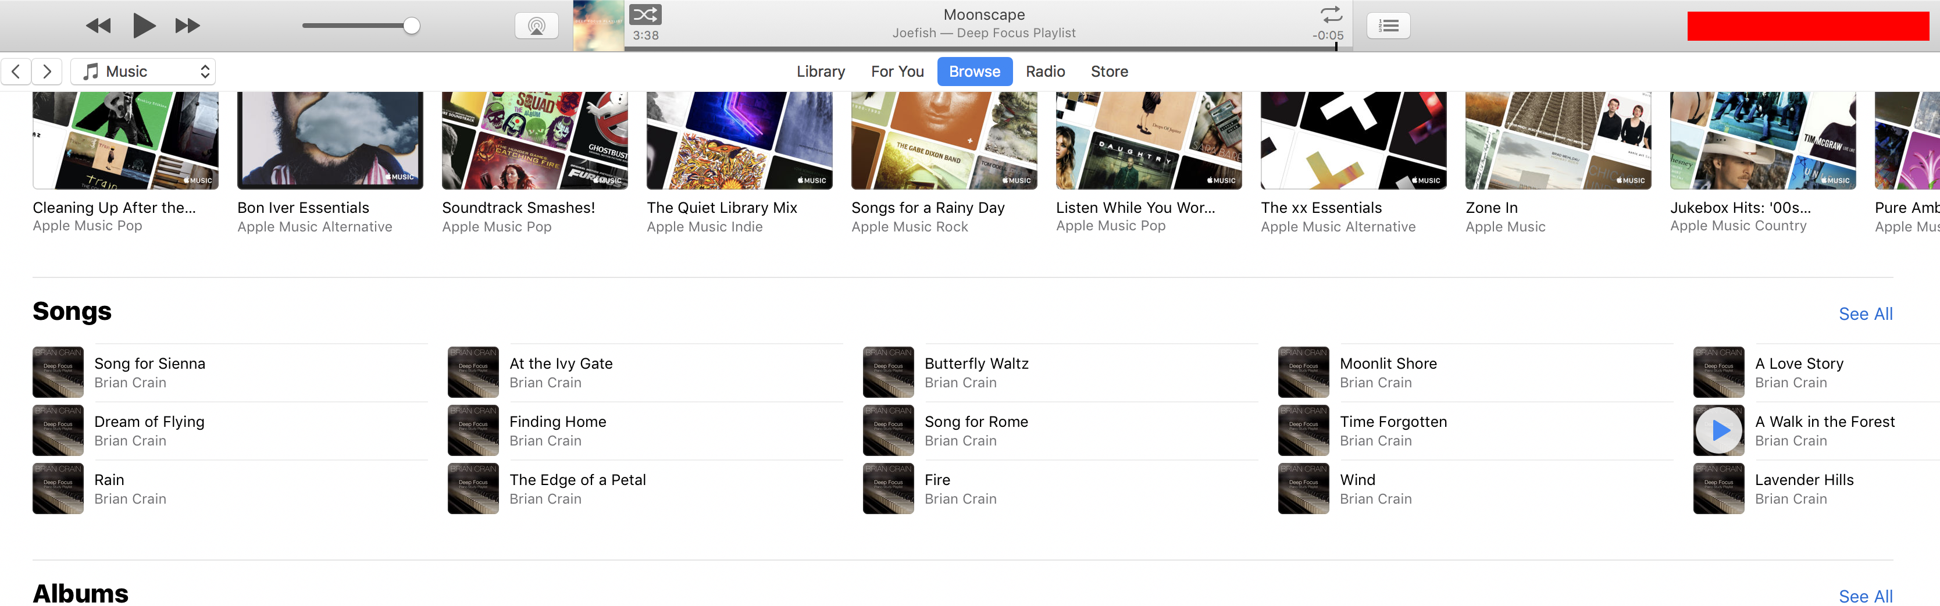The width and height of the screenshot is (1940, 606).
Task: Open the Up Next list
Action: point(1388,26)
